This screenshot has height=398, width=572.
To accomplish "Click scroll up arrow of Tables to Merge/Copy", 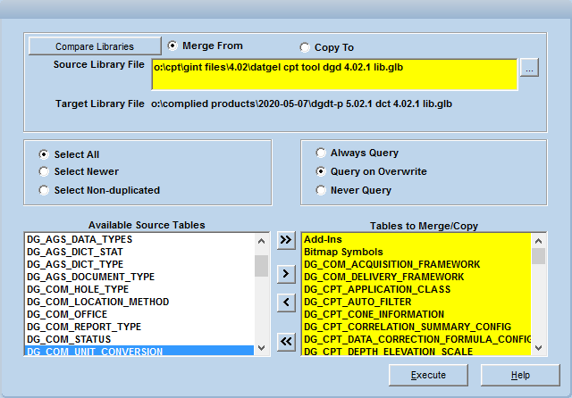I will tap(538, 240).
